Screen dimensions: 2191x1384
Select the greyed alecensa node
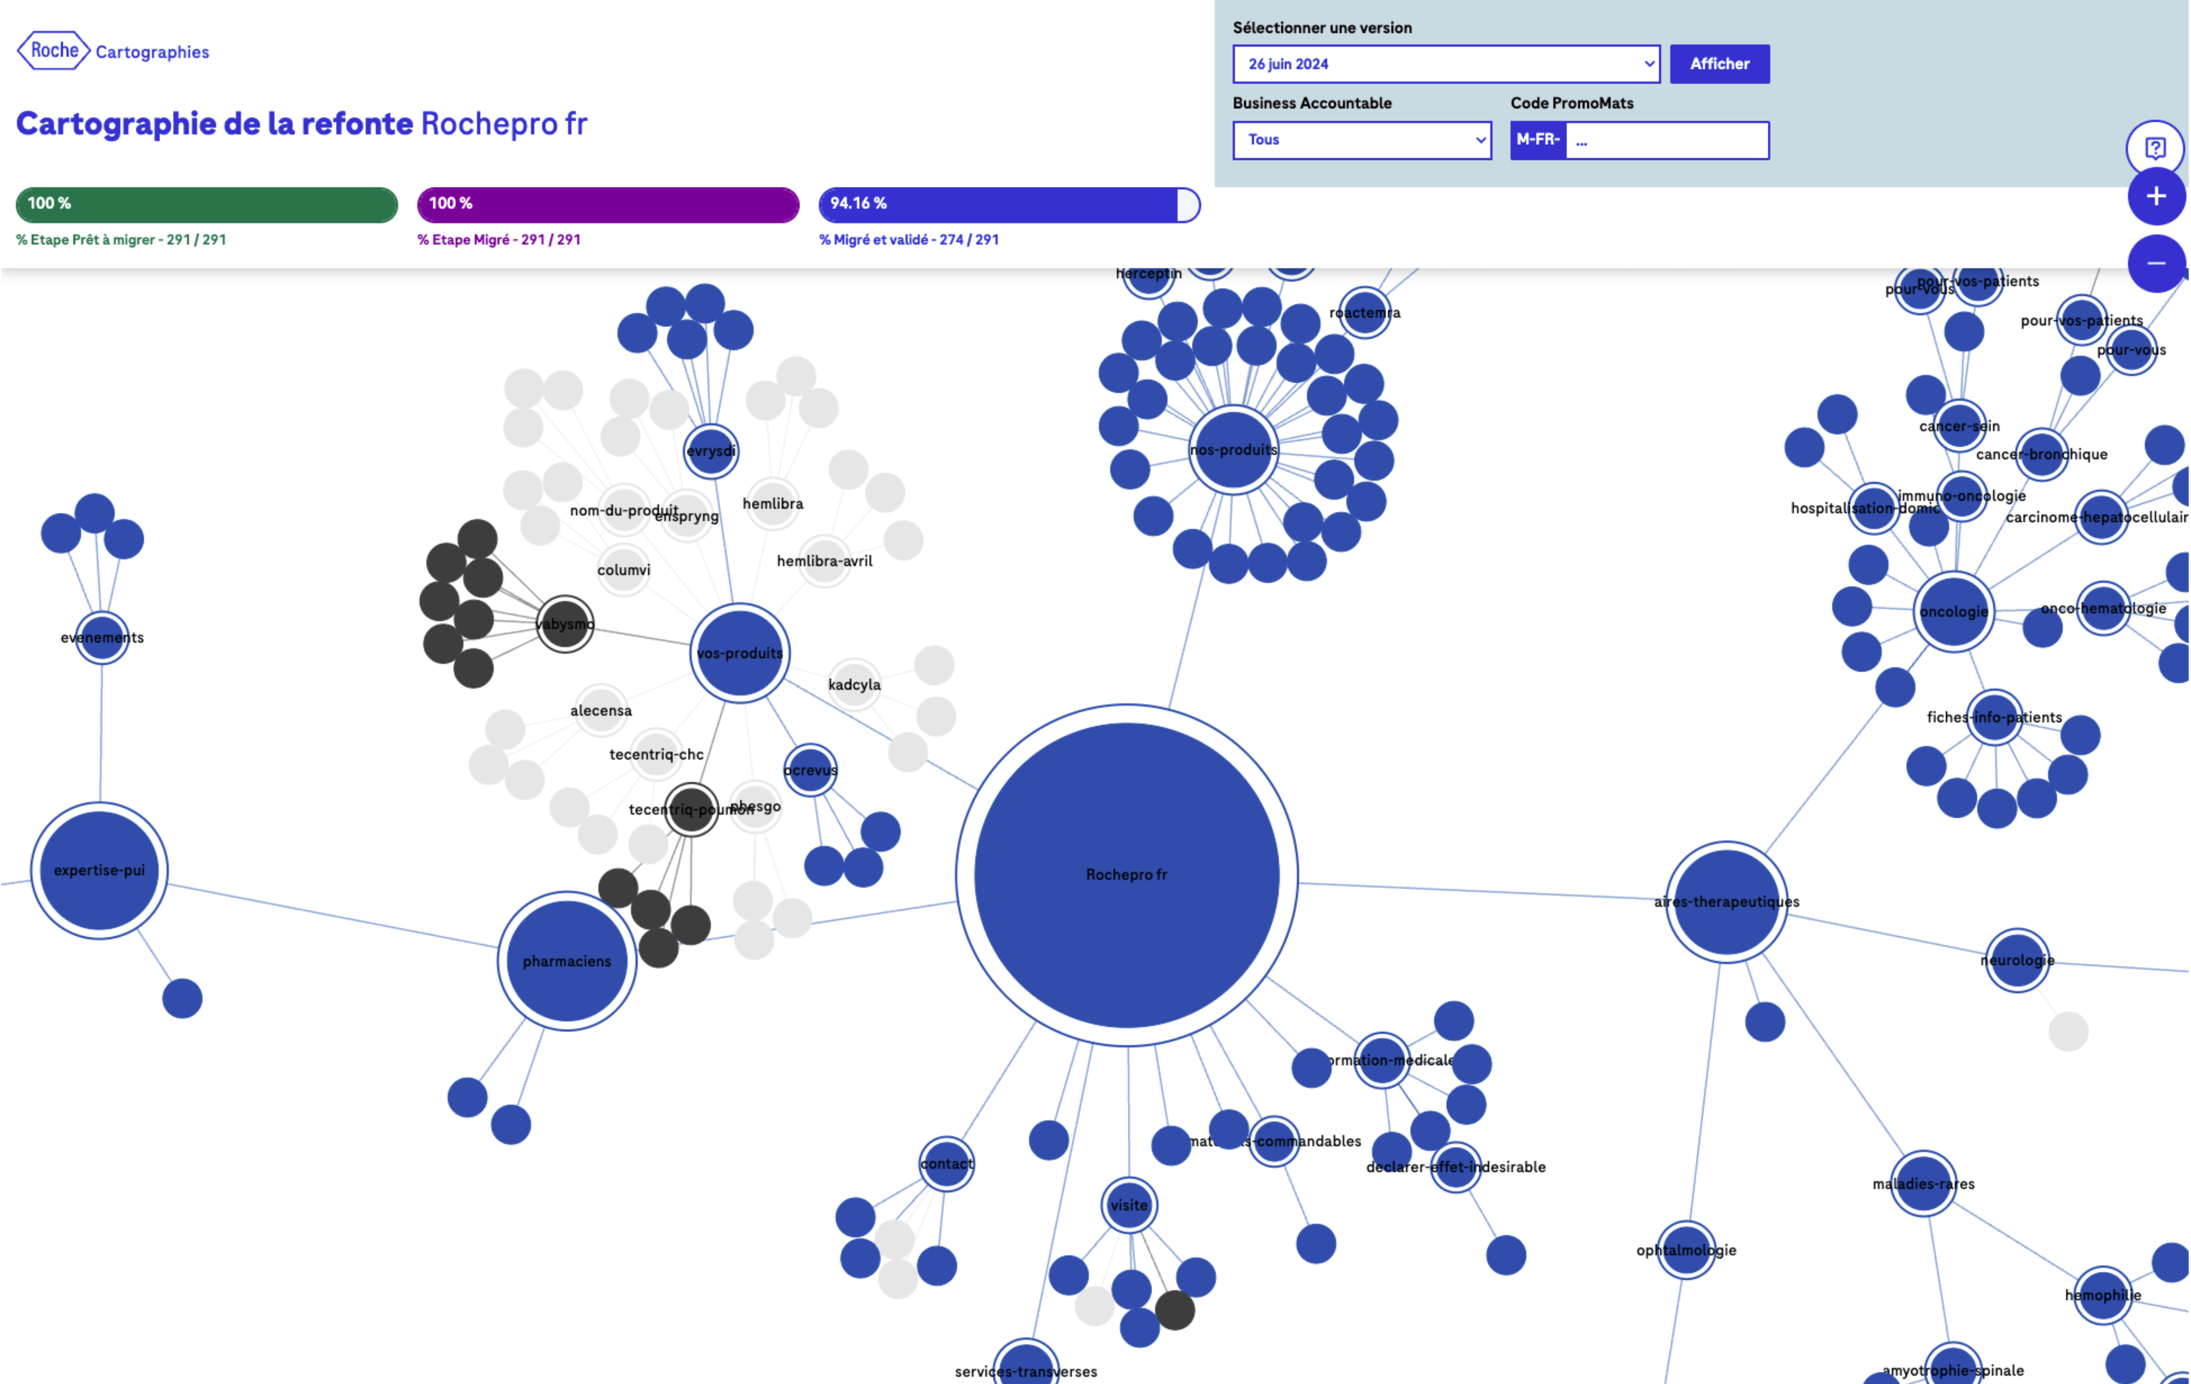tap(601, 710)
